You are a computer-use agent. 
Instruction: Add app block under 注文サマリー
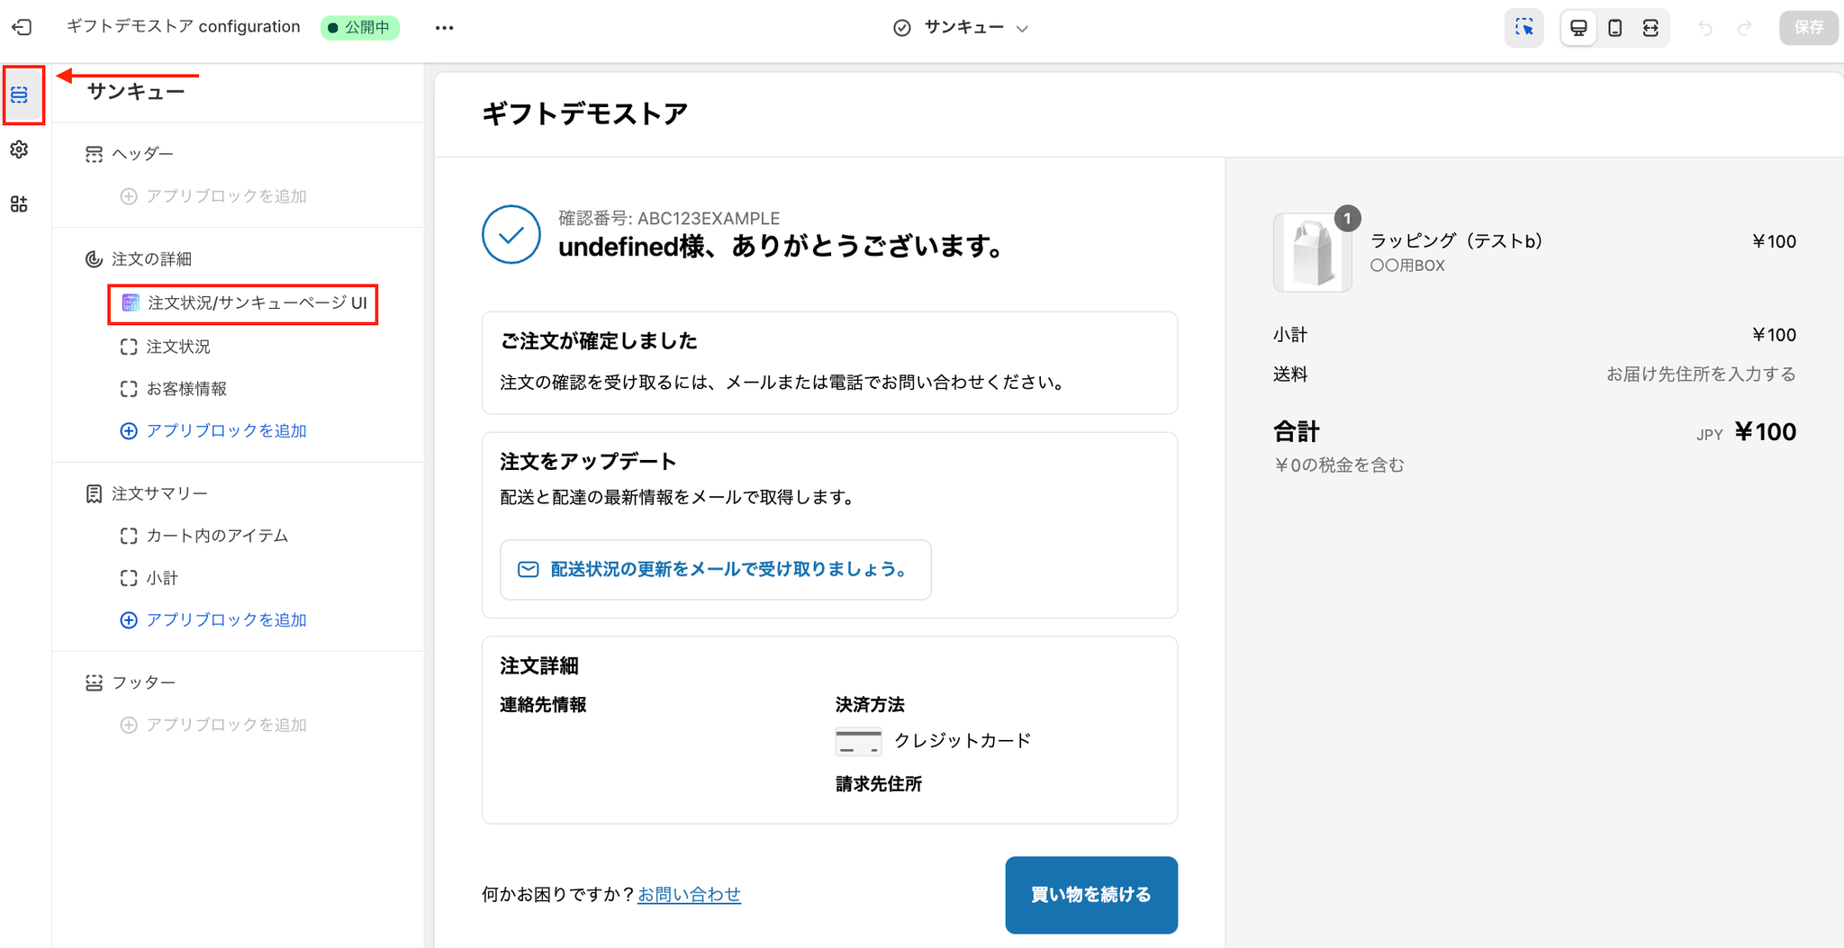tap(225, 620)
